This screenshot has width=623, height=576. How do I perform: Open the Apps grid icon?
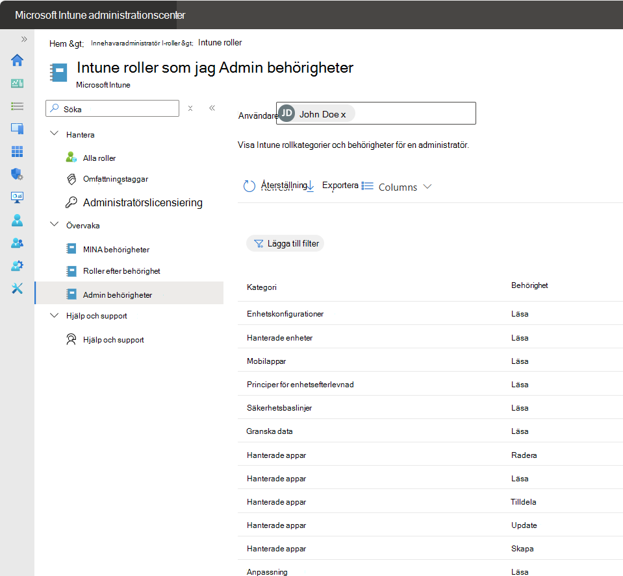coord(17,151)
